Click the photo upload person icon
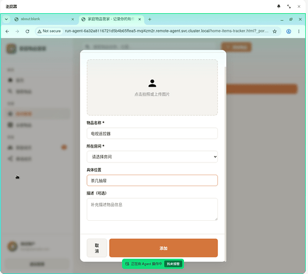 point(152,83)
